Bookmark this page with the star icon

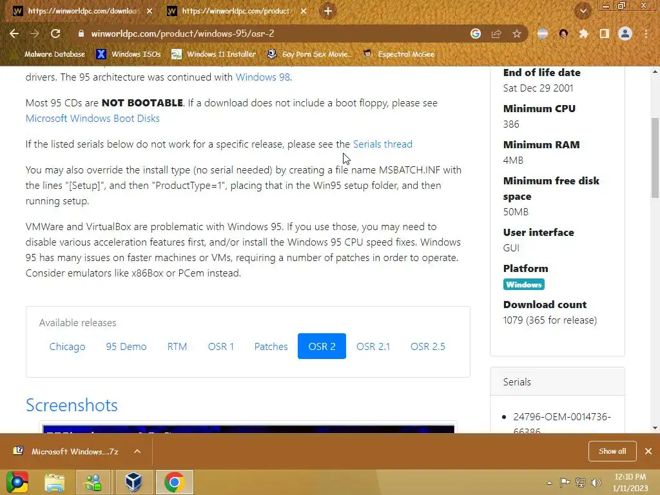tap(517, 34)
